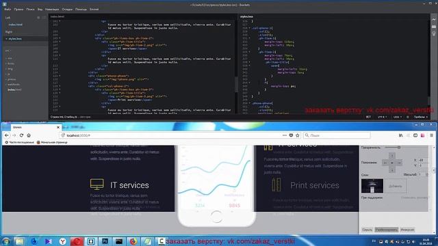
Task: Open the Firefox hamburger menu
Action: [432, 135]
